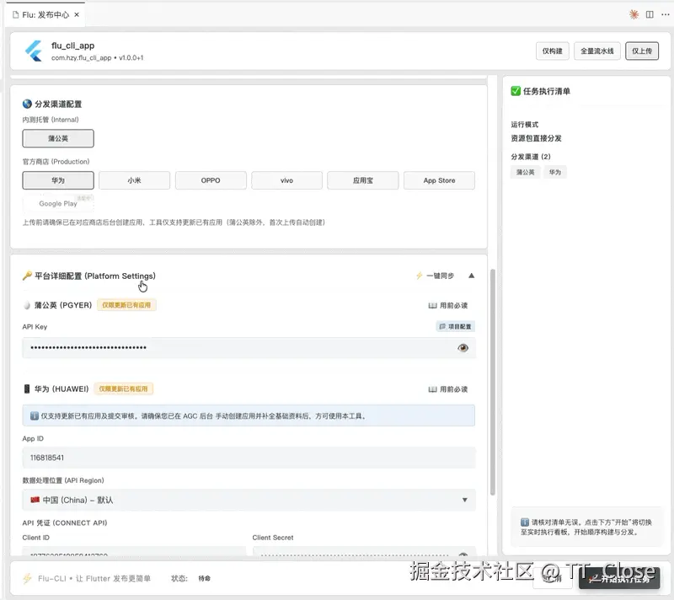674x600 pixels.
Task: Toggle the App Store channel
Action: pos(439,180)
